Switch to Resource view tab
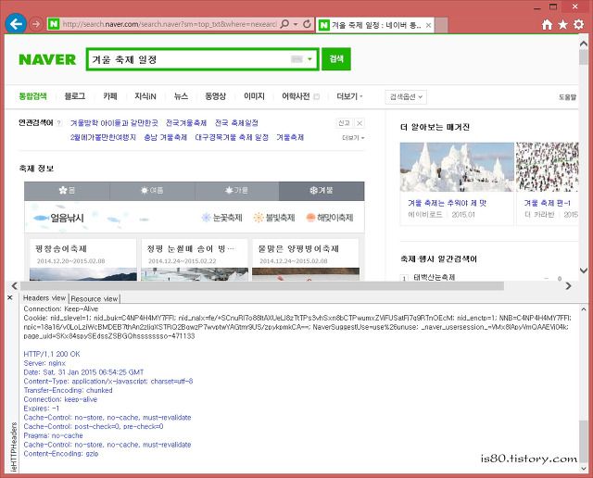The image size is (593, 478). pos(95,298)
